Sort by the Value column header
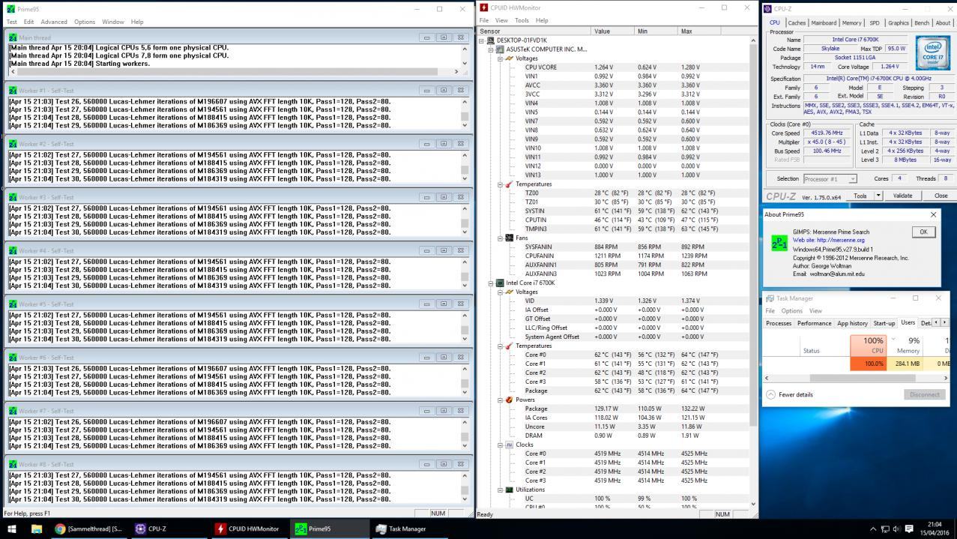This screenshot has width=957, height=539. (613, 31)
